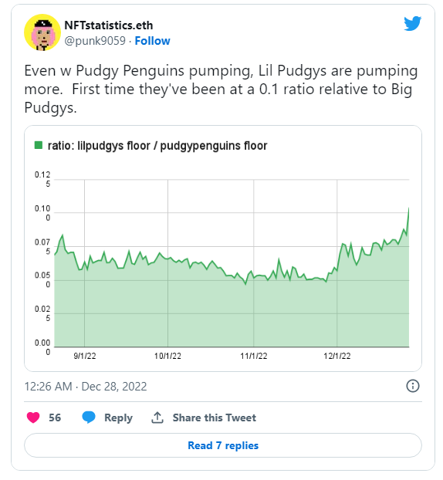
Task: Open the tweet info circle icon
Action: point(412,386)
